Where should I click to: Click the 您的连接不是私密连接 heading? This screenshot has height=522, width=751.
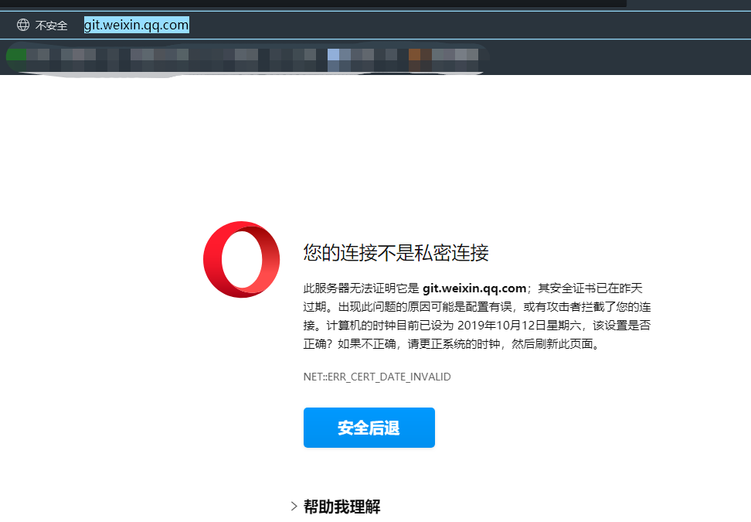(x=396, y=253)
